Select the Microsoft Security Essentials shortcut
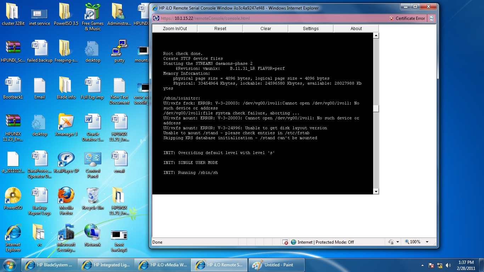 click(x=66, y=238)
